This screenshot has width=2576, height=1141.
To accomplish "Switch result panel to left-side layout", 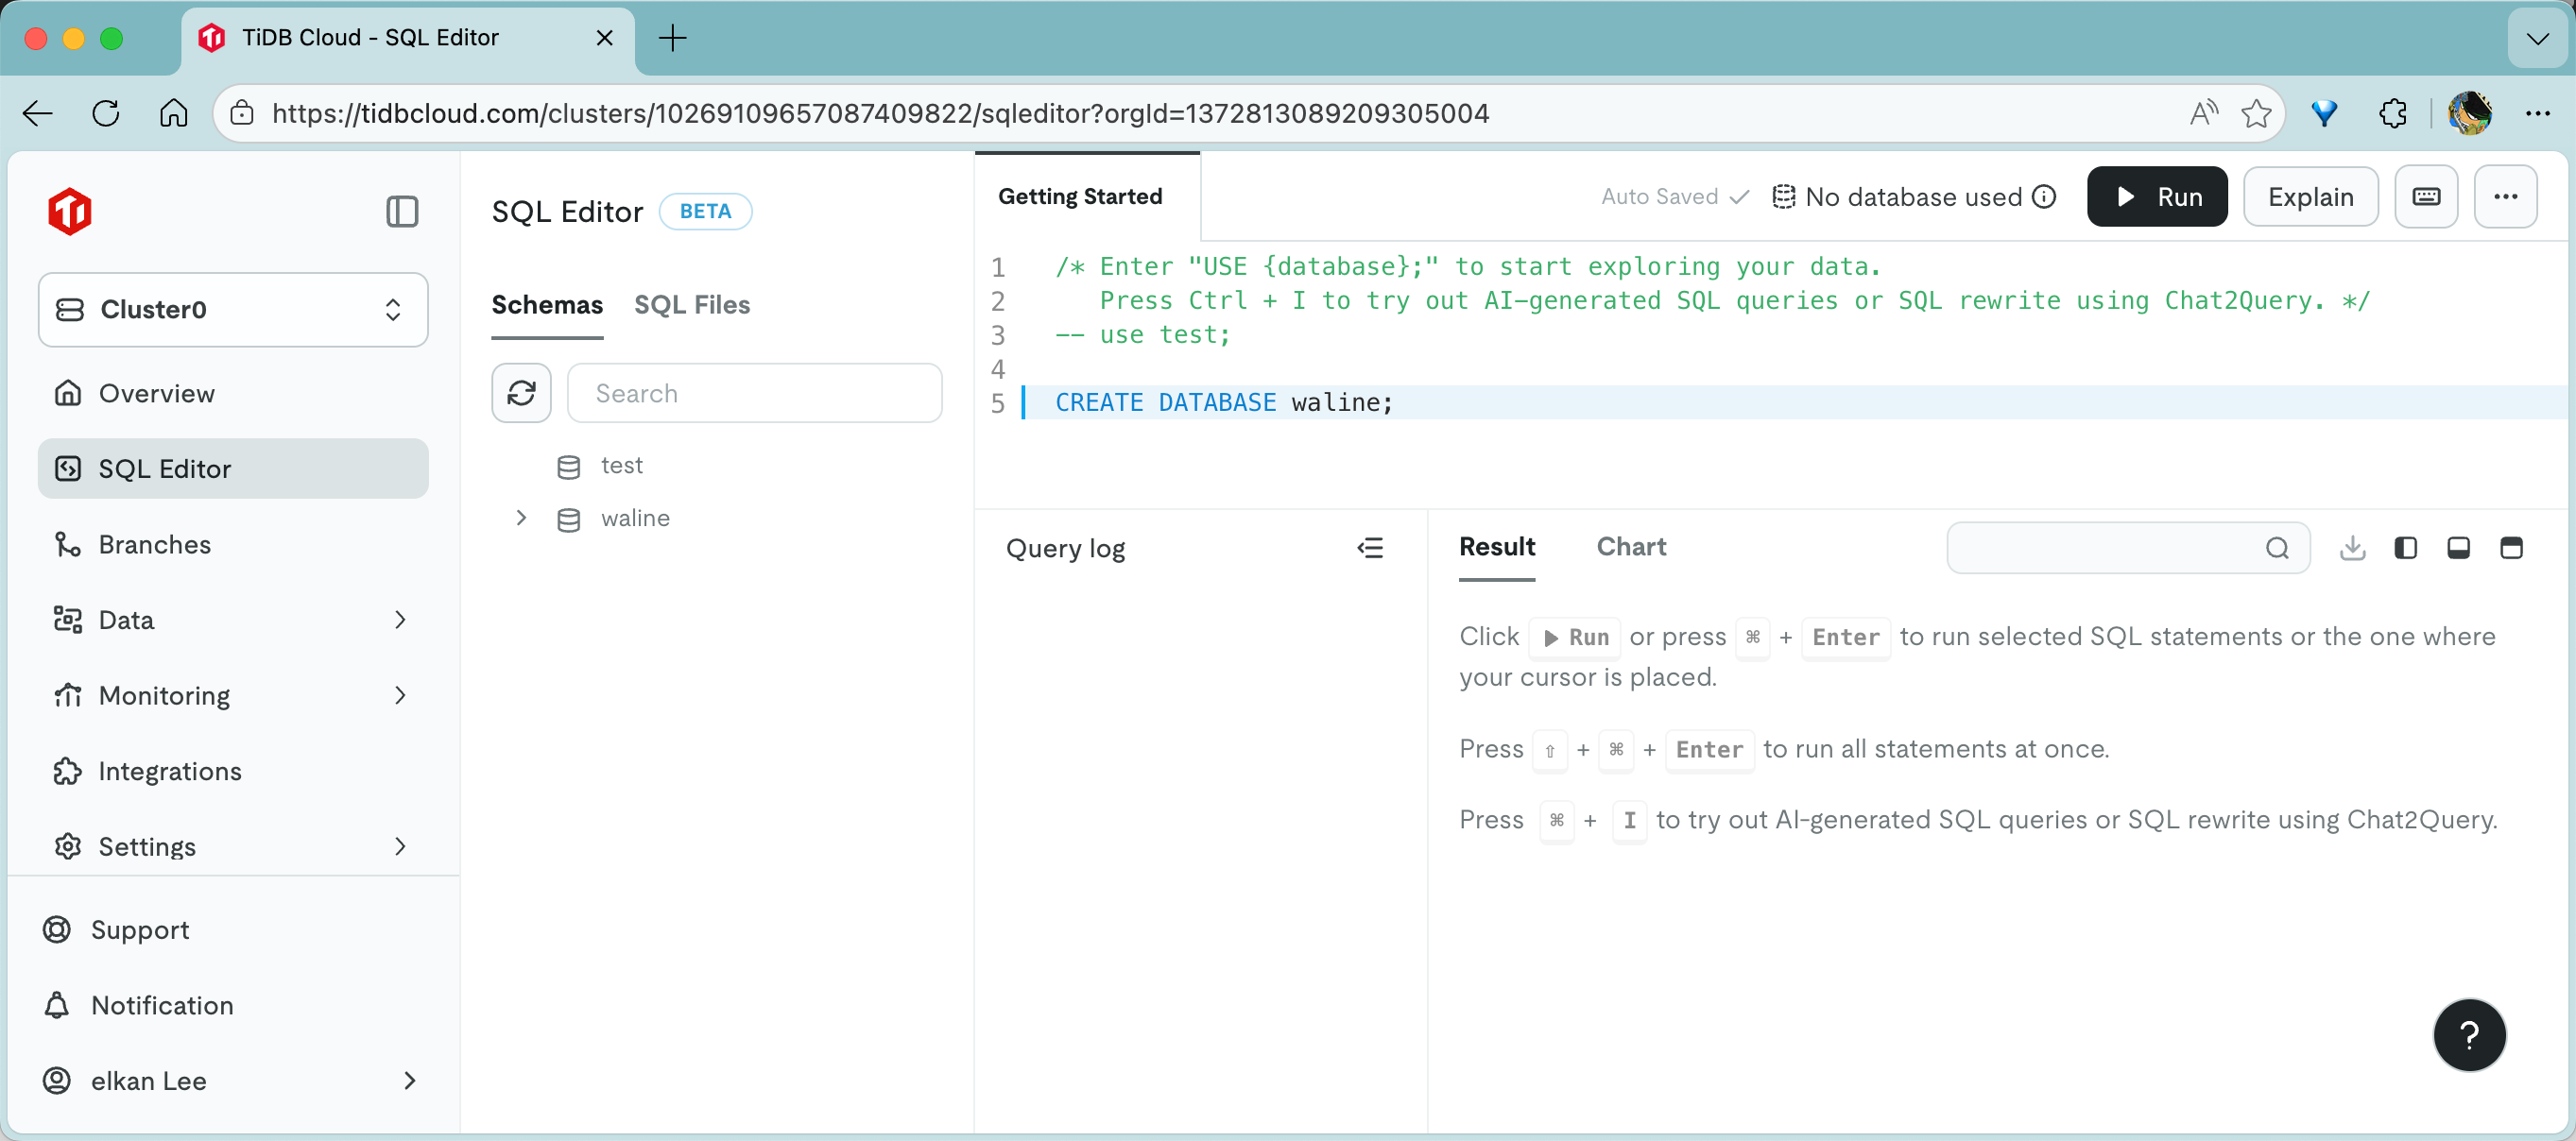I will [2405, 548].
